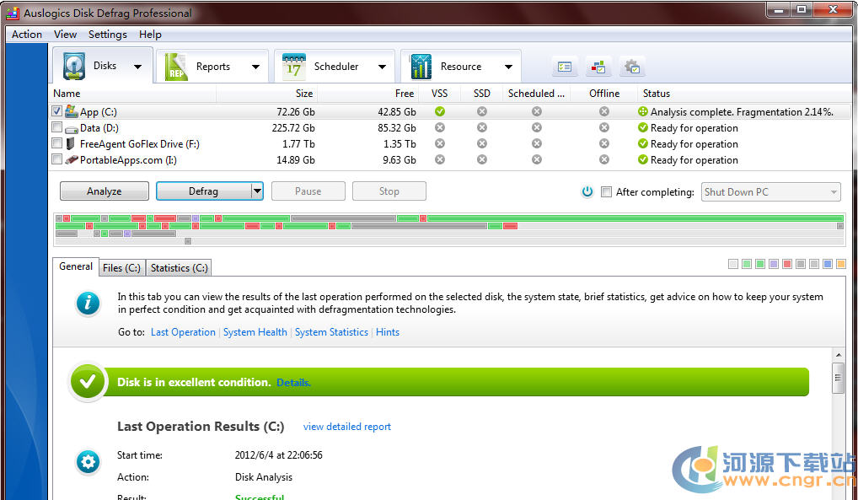Click the gear settings toolbar icon
Screen dimensions: 858x500
click(631, 67)
